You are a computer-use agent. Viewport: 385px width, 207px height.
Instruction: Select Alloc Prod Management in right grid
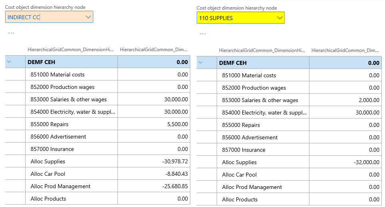pos(252,187)
